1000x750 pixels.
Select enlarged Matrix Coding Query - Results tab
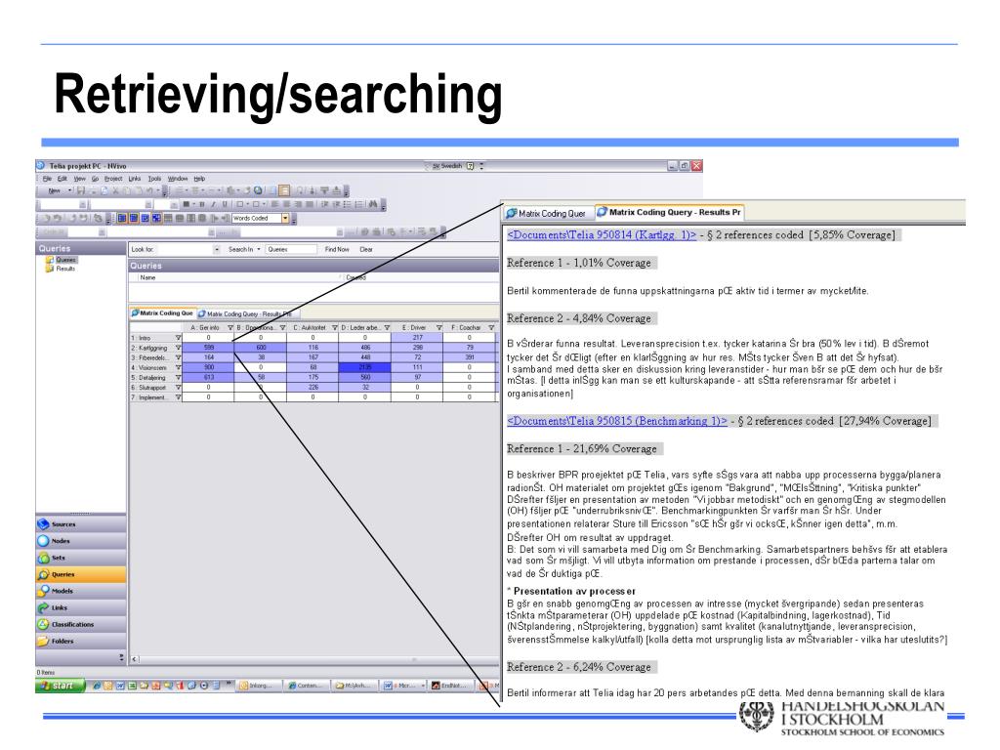point(670,212)
